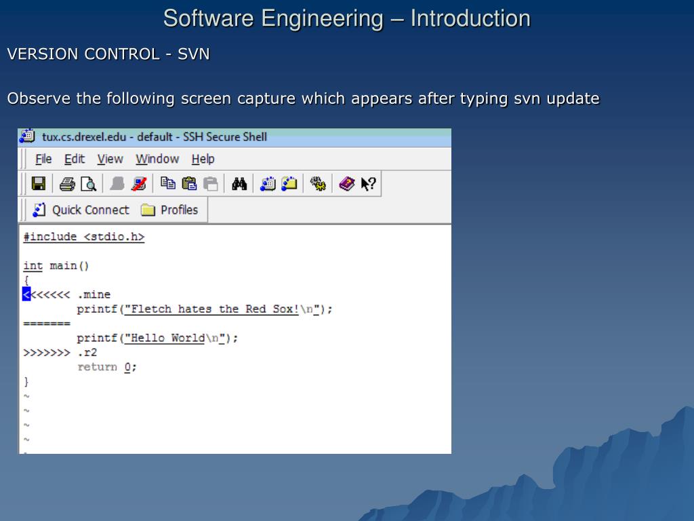Open the View menu
This screenshot has height=521, width=694.
coord(110,159)
